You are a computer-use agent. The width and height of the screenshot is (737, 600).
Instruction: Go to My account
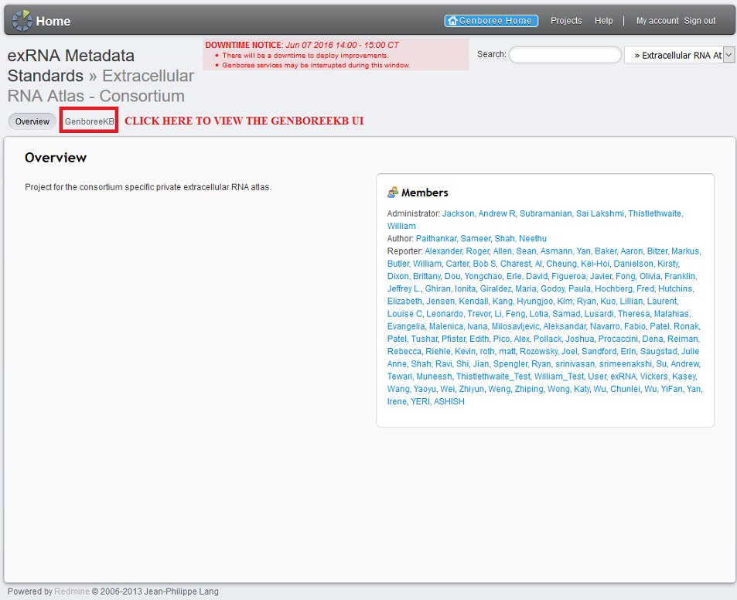[657, 21]
